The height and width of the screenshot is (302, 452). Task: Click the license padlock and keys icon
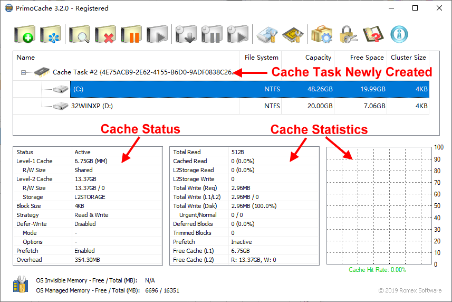348,34
